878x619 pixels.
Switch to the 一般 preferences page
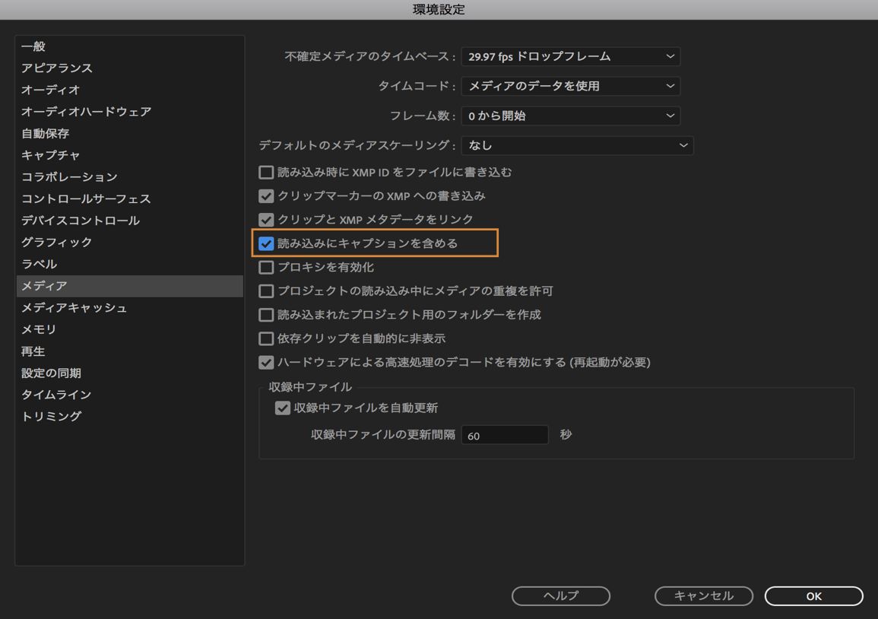tap(34, 46)
